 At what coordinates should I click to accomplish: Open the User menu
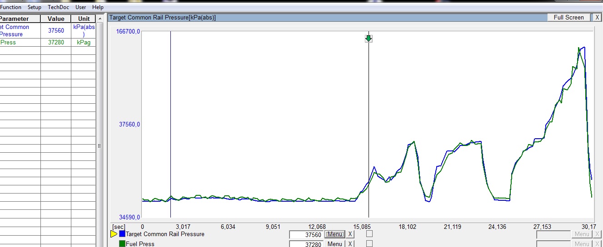(x=80, y=7)
